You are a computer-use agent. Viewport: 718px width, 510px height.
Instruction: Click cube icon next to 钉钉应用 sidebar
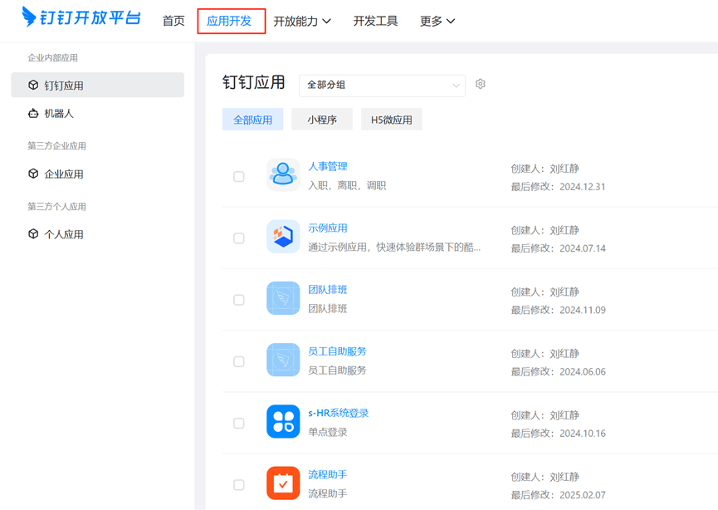(33, 85)
